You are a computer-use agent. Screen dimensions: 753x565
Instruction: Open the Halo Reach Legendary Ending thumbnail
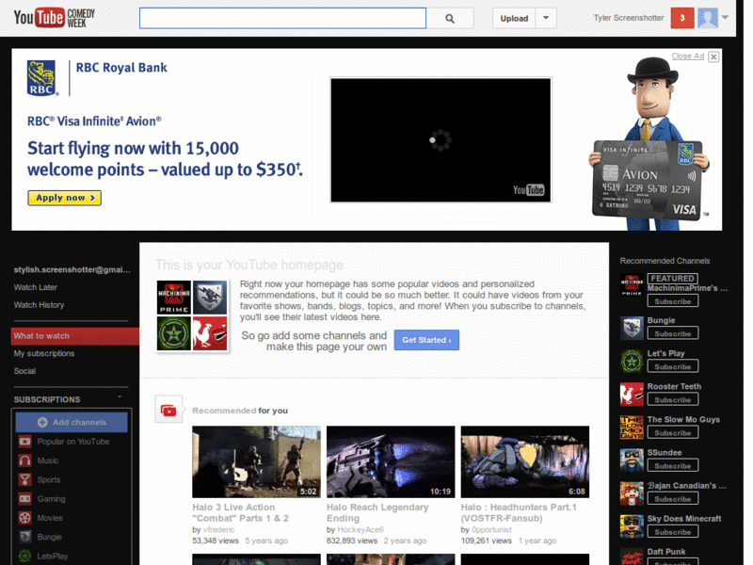(x=391, y=461)
